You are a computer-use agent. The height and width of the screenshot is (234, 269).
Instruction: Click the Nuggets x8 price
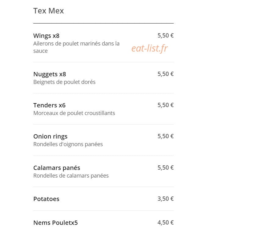point(165,74)
